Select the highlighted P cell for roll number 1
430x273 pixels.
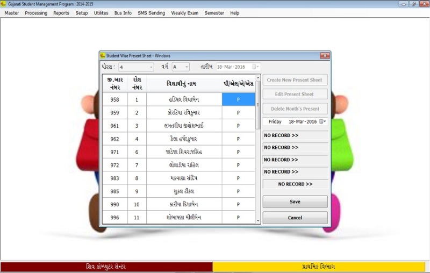tap(238, 99)
